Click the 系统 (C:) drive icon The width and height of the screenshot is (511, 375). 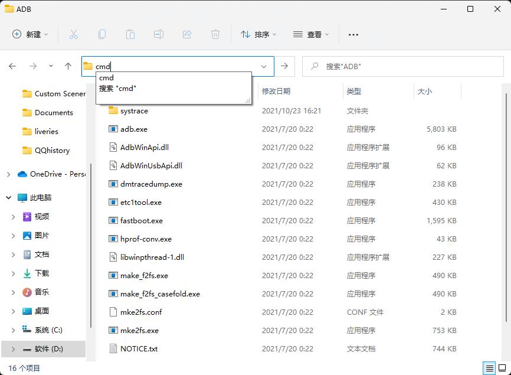(x=27, y=330)
